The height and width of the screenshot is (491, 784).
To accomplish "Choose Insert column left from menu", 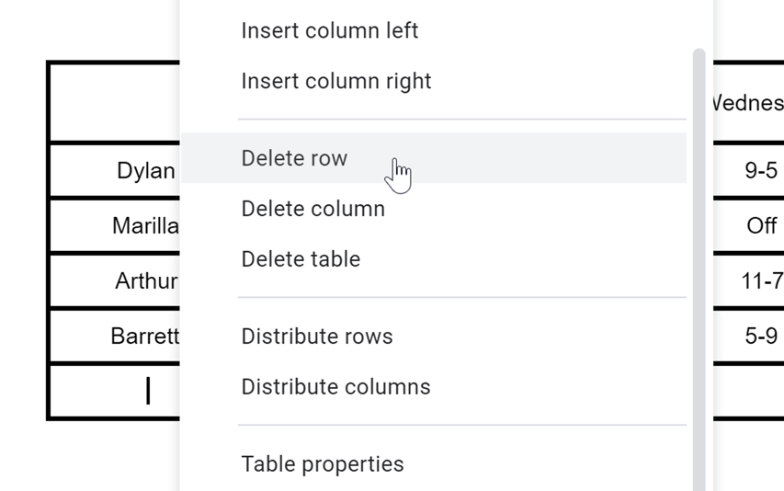I will [329, 30].
